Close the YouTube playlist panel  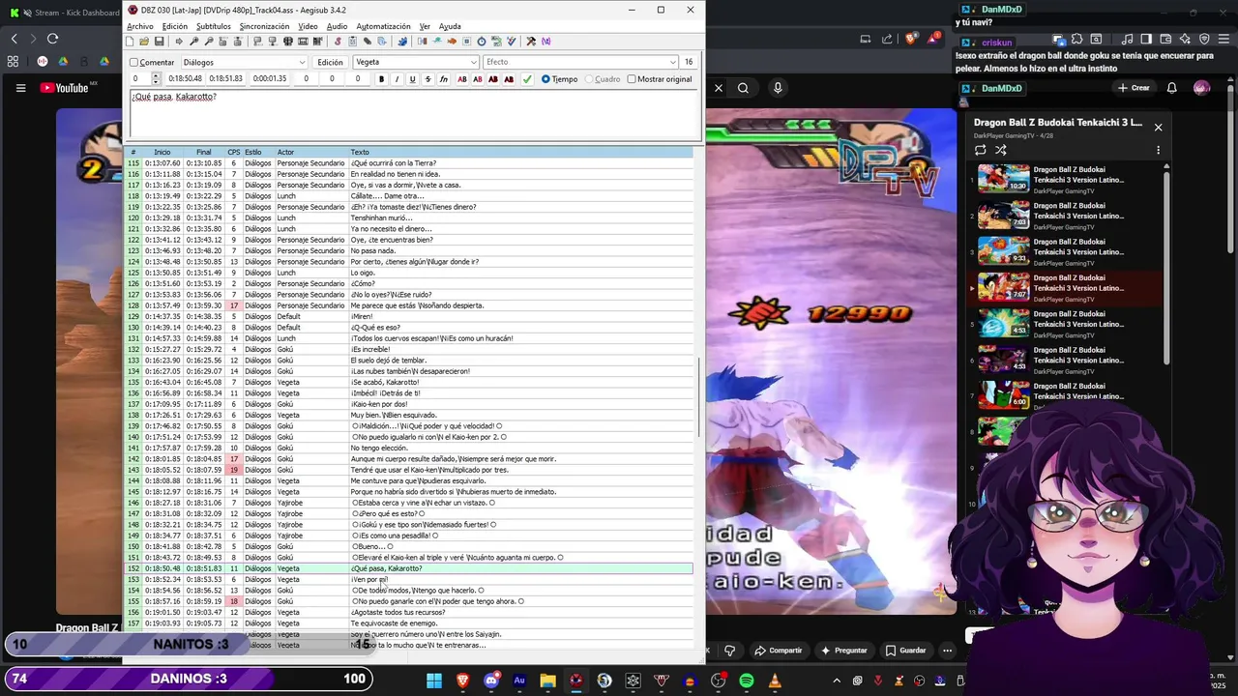[1158, 128]
